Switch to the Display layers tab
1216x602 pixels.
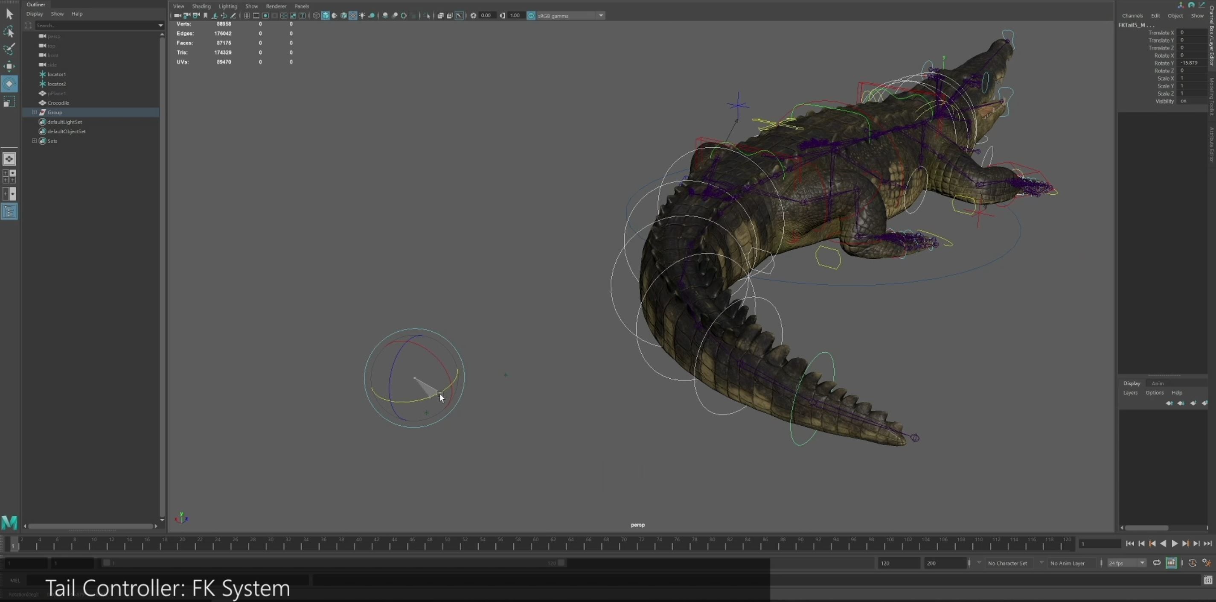coord(1132,383)
